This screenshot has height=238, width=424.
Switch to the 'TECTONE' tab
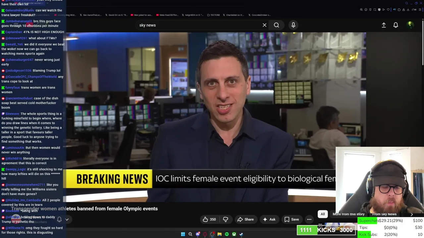[214, 15]
